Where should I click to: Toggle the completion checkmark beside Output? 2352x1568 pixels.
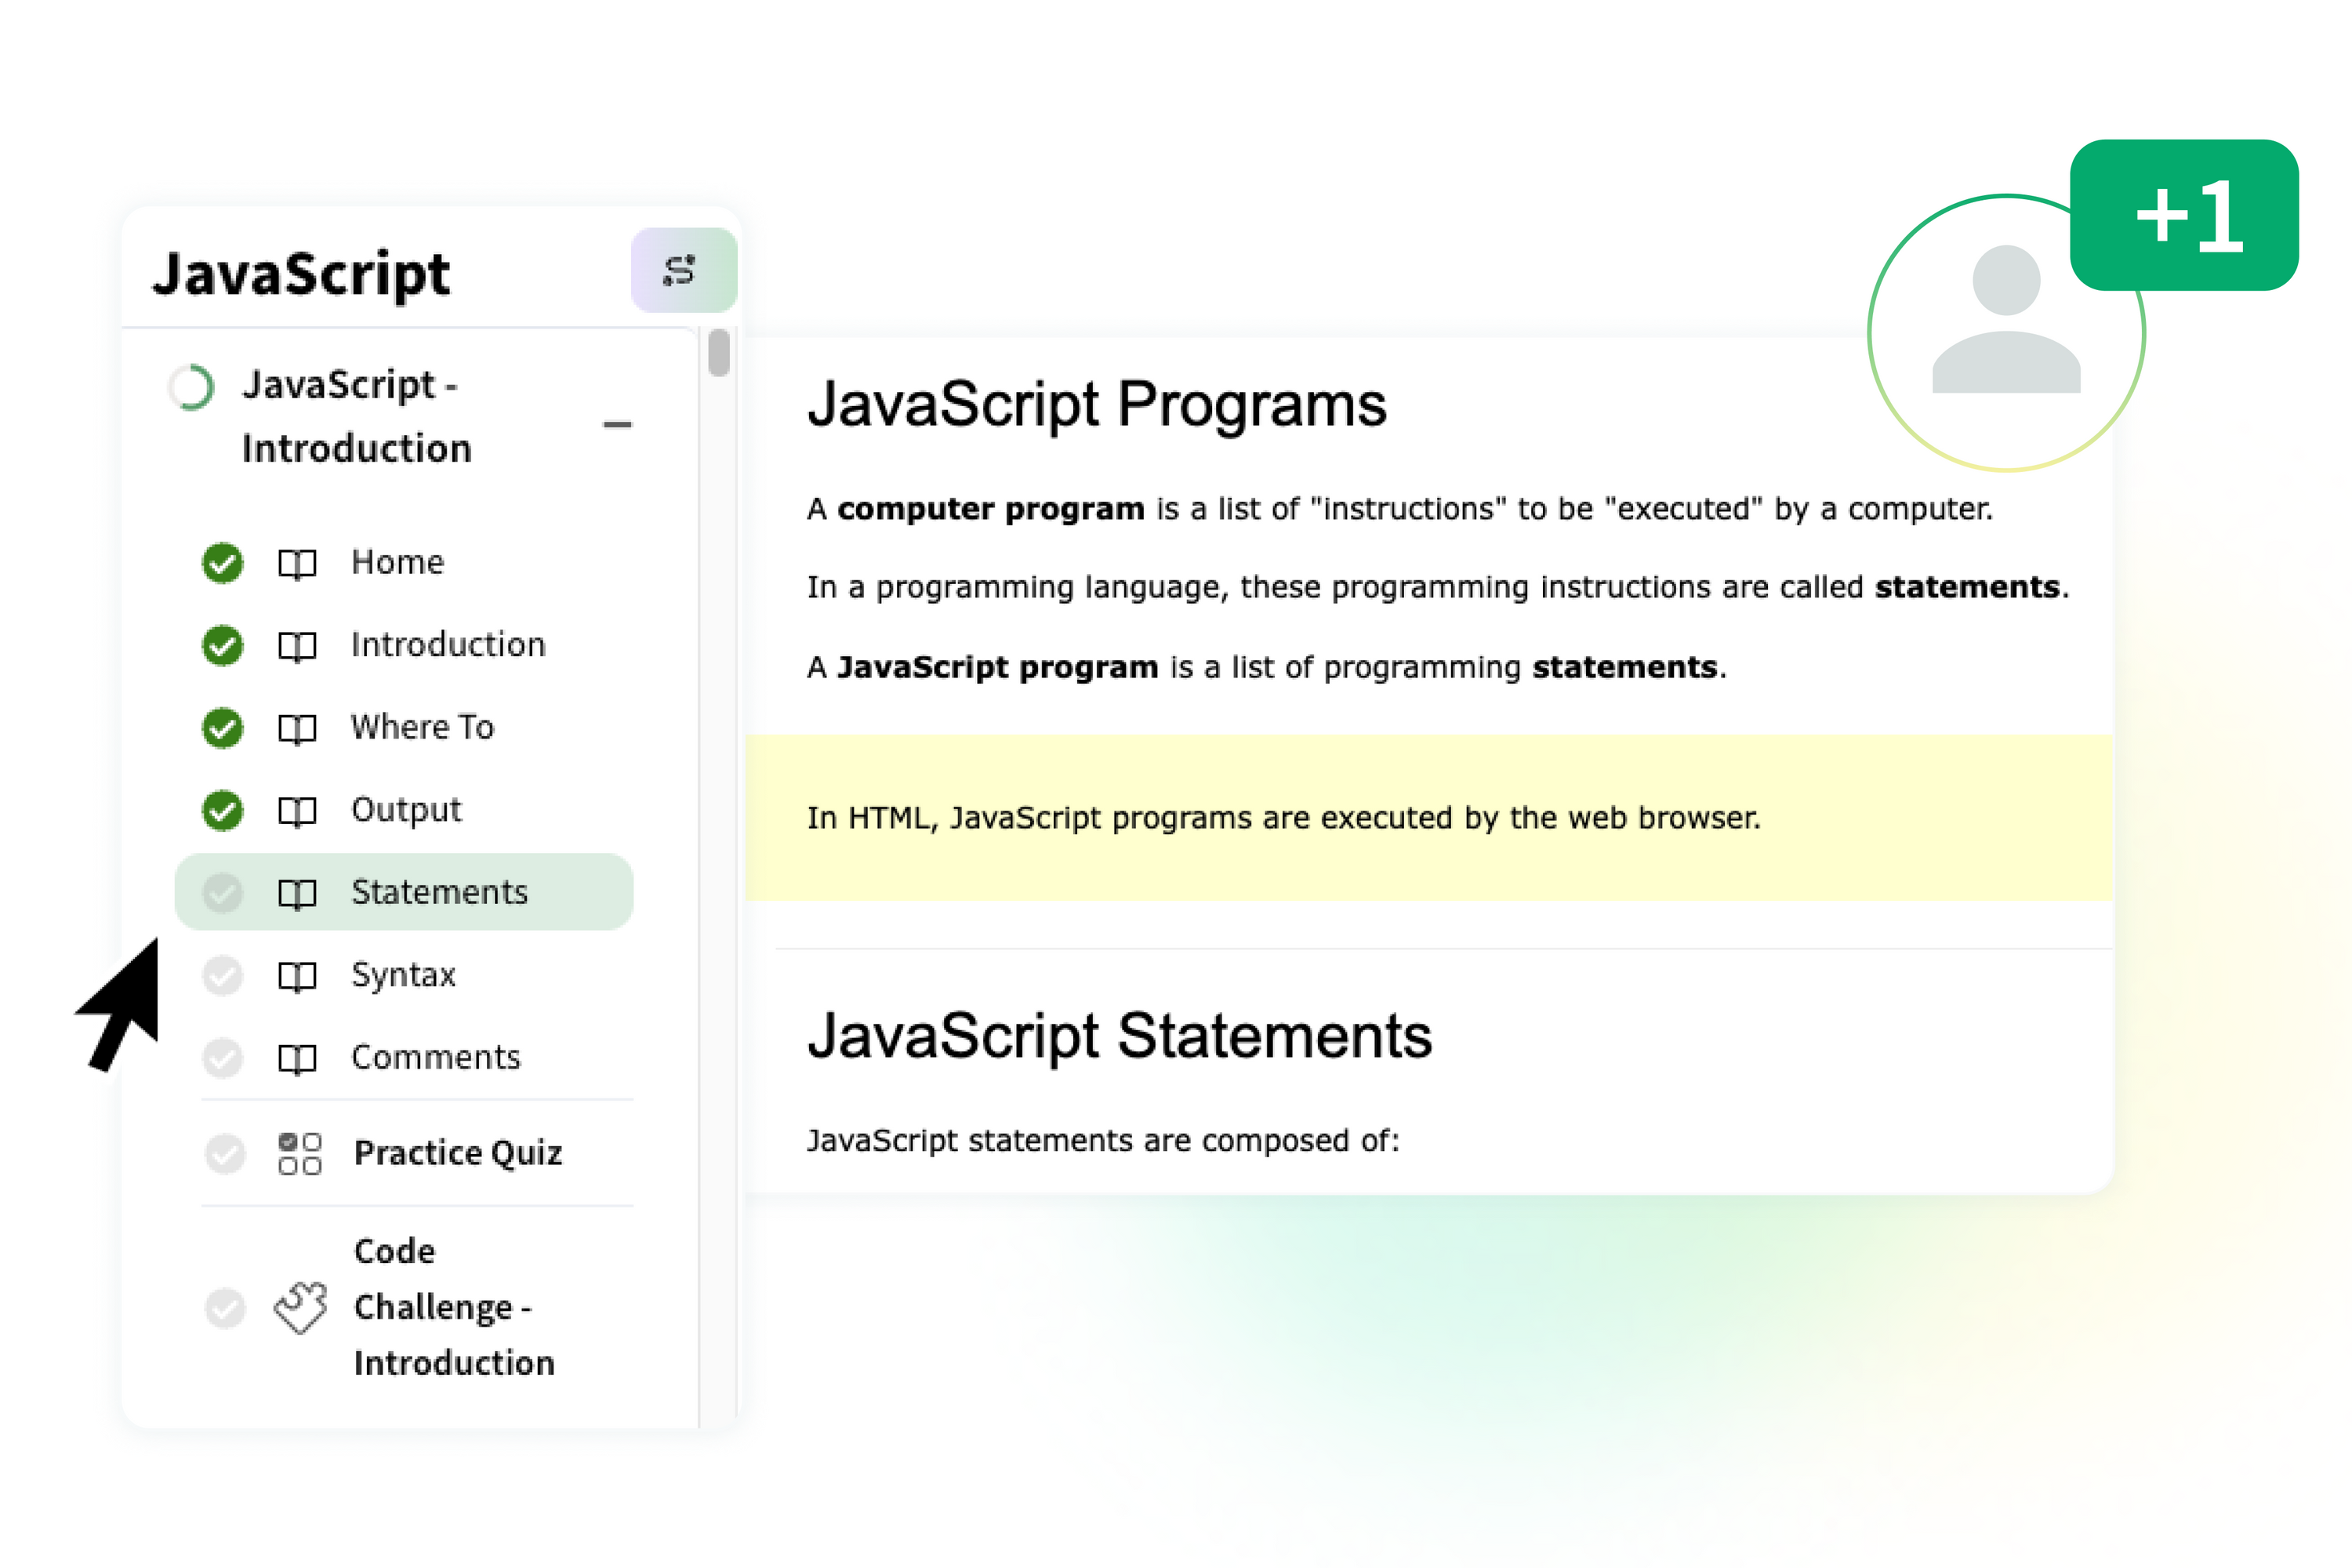click(x=223, y=810)
